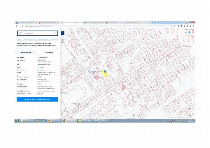Open the map layers switcher

[189, 32]
